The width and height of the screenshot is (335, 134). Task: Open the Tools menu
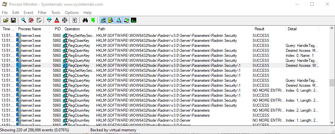pyautogui.click(x=56, y=13)
